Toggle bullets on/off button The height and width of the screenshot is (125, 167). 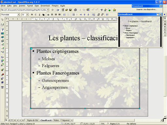click(107, 15)
